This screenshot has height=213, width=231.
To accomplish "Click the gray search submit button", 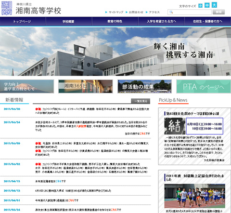I will coord(218,12).
